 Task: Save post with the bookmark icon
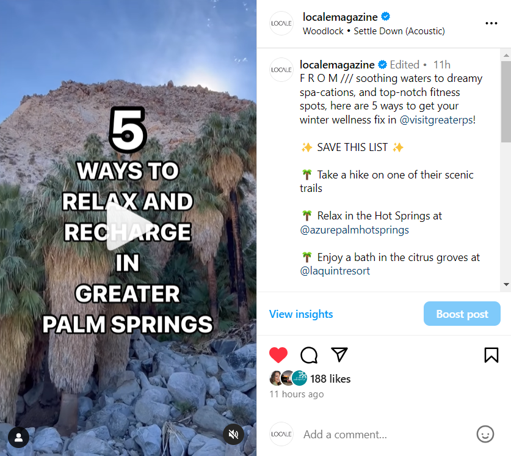pos(491,355)
